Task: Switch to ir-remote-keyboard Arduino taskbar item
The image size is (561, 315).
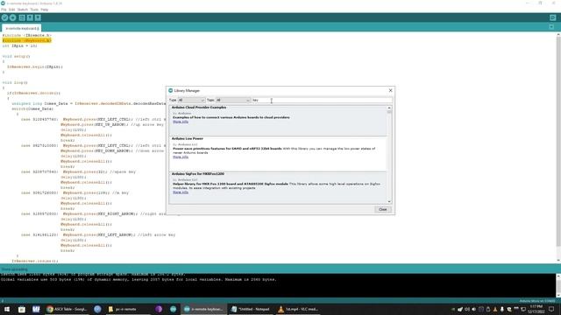Action: (203, 309)
